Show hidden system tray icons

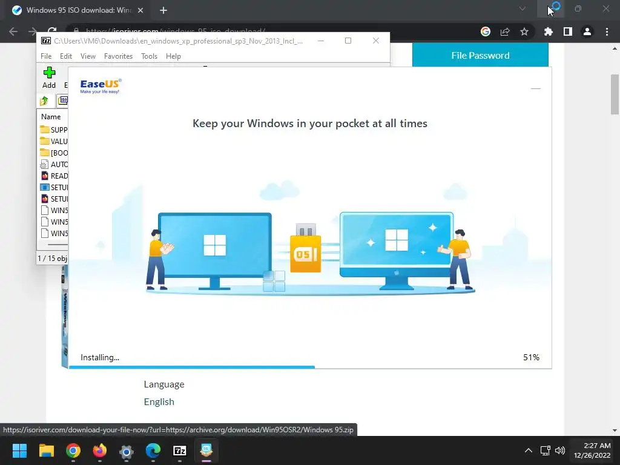tap(528, 450)
